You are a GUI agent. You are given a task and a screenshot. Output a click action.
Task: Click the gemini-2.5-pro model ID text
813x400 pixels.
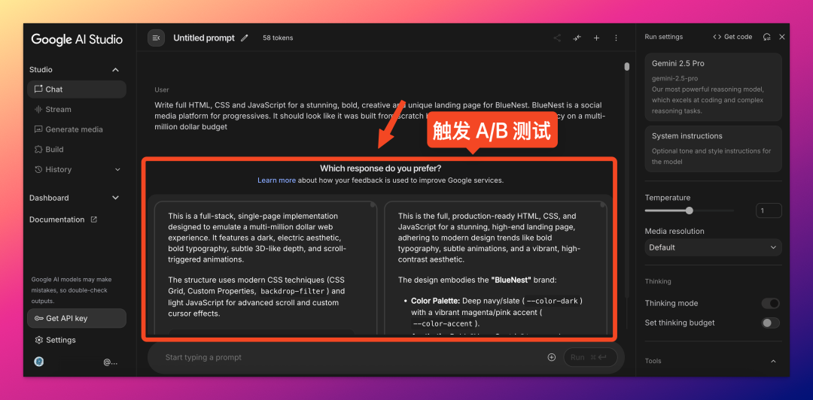pos(674,78)
